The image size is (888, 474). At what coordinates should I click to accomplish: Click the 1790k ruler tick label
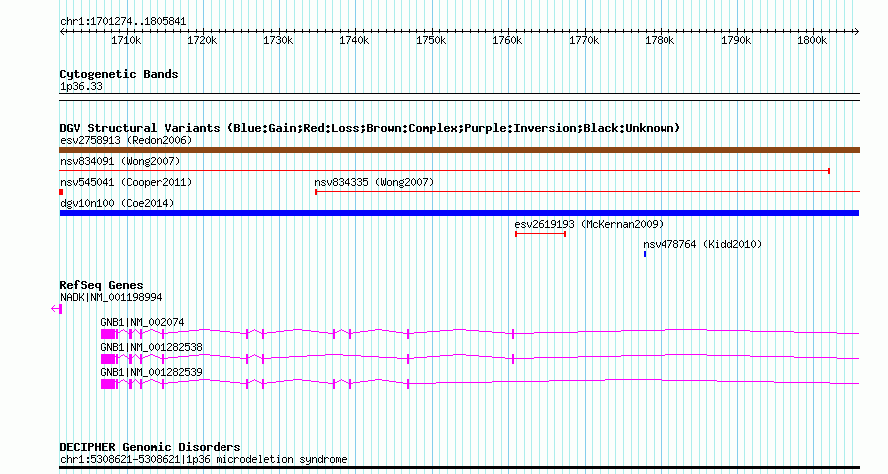click(736, 41)
